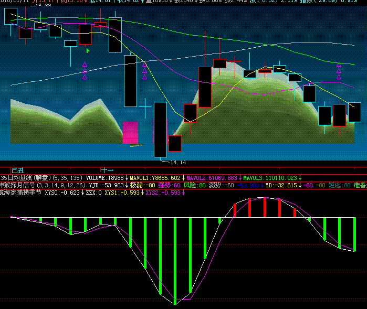367x309 pixels.
Task: Click the VOLUME:18988 indicator value
Action: [x=104, y=177]
